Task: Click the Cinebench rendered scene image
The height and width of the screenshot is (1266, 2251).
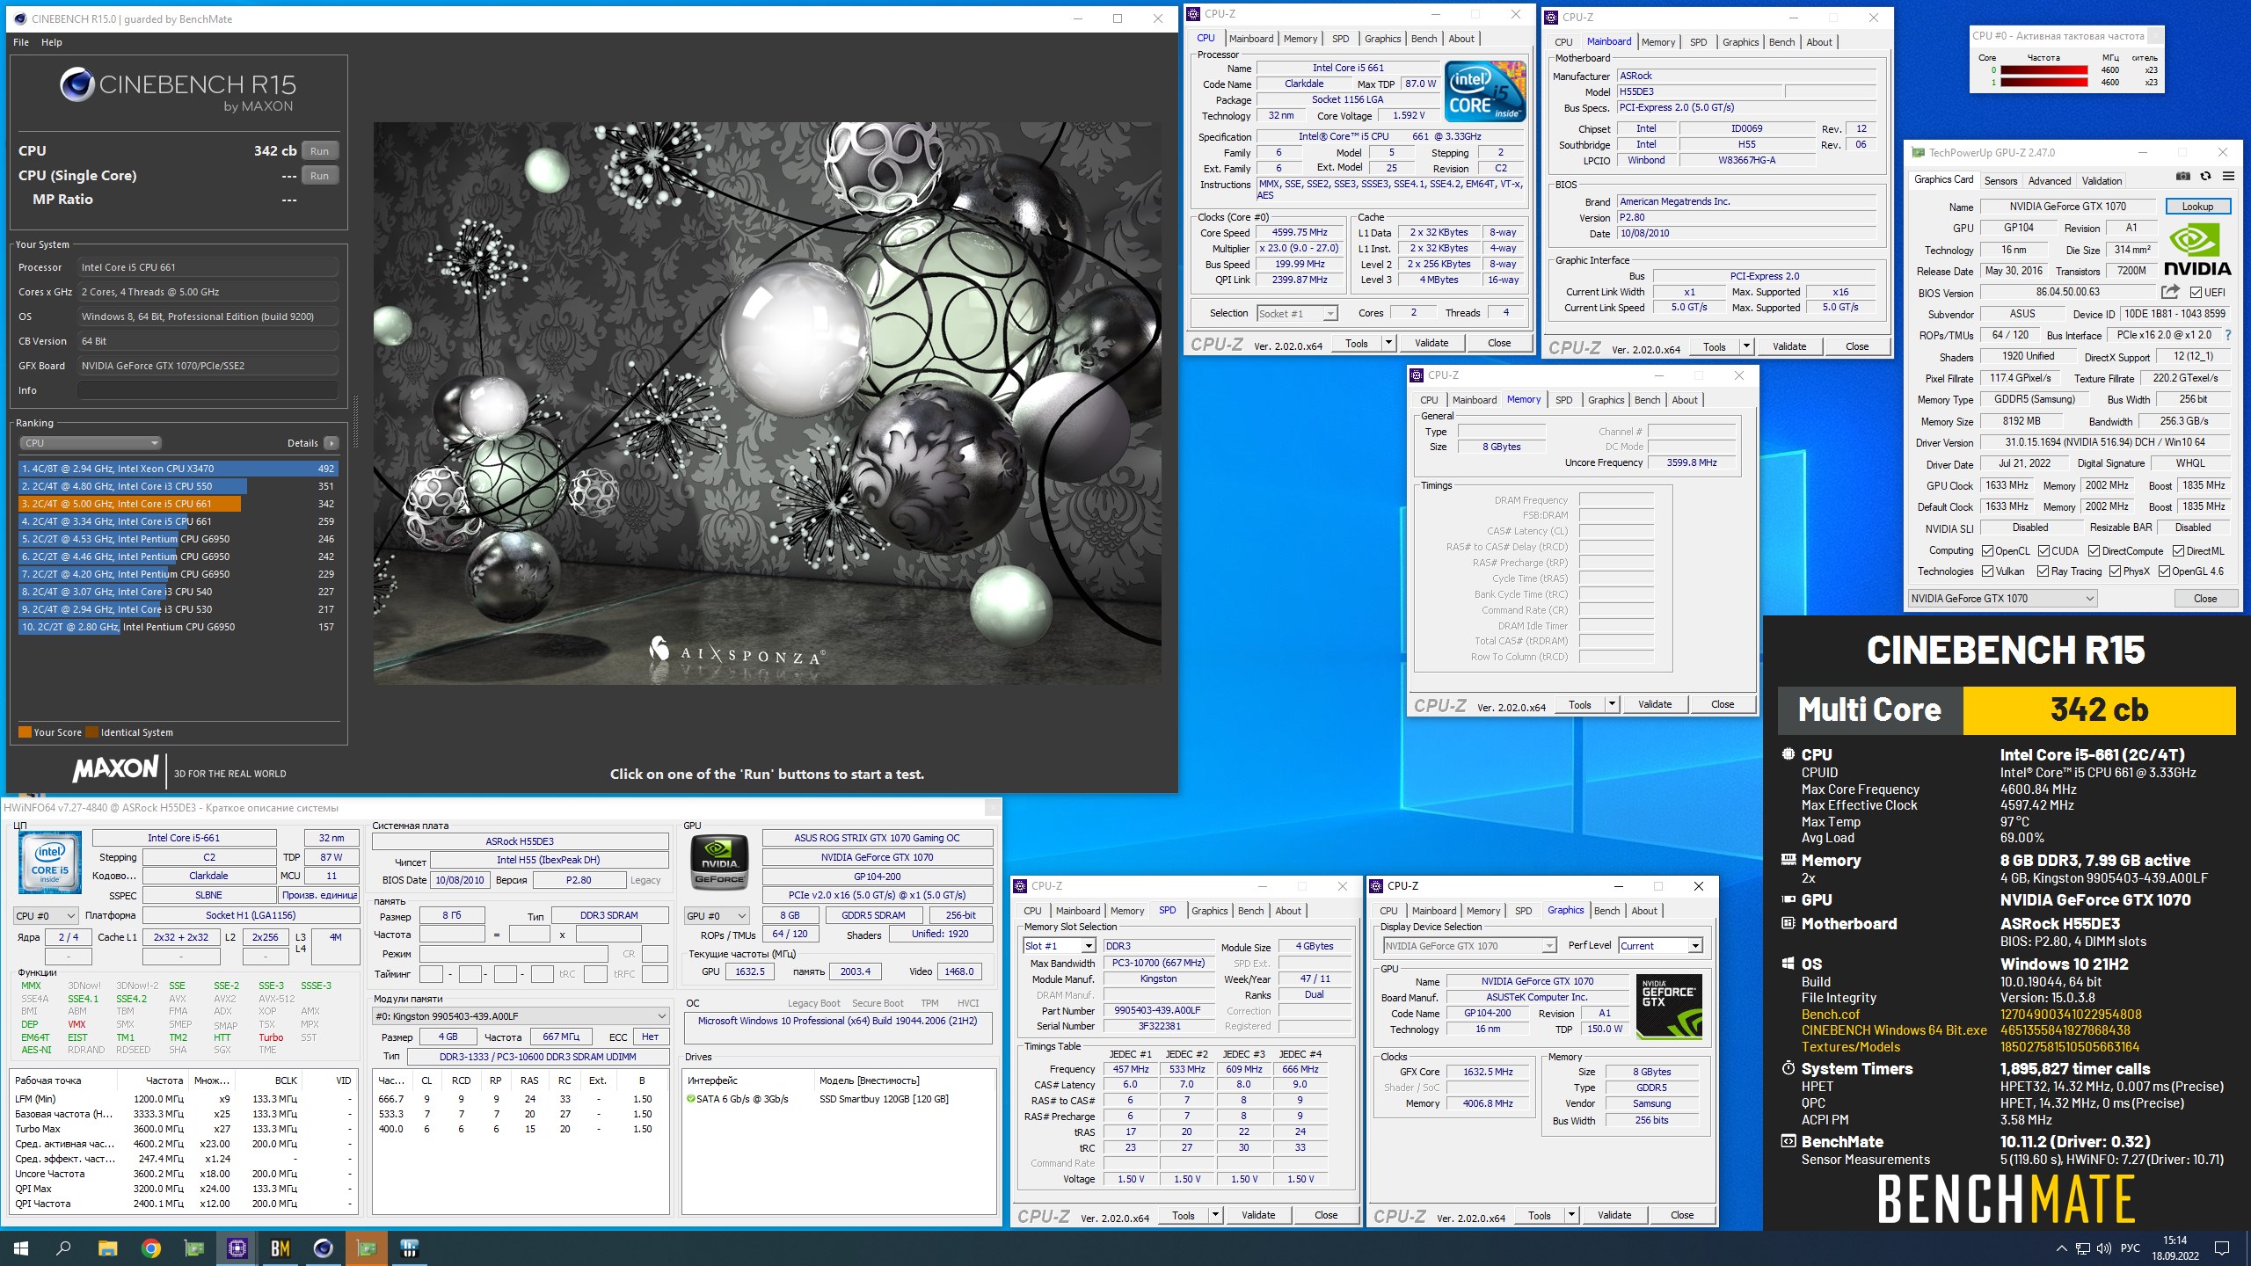Action: tap(767, 403)
